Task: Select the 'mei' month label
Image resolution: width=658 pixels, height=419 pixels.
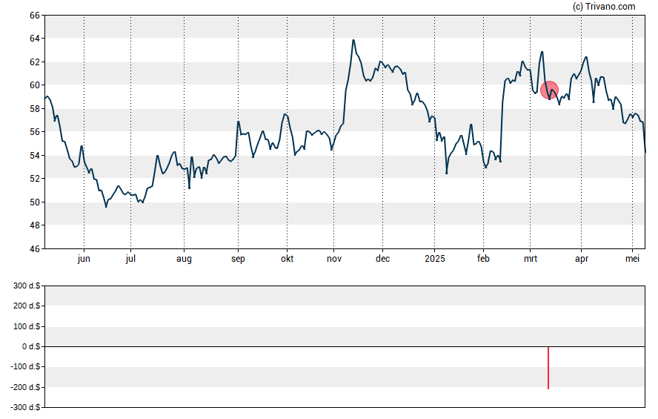Action: (632, 259)
